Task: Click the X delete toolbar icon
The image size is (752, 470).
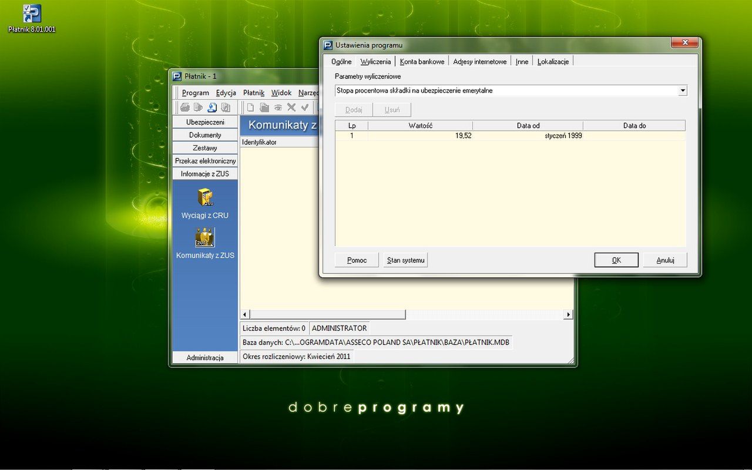Action: [291, 108]
